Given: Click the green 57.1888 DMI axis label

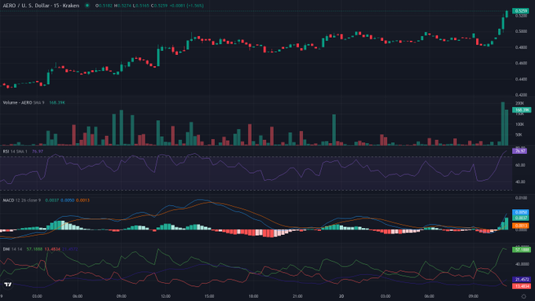Looking at the screenshot, I should click(x=522, y=250).
